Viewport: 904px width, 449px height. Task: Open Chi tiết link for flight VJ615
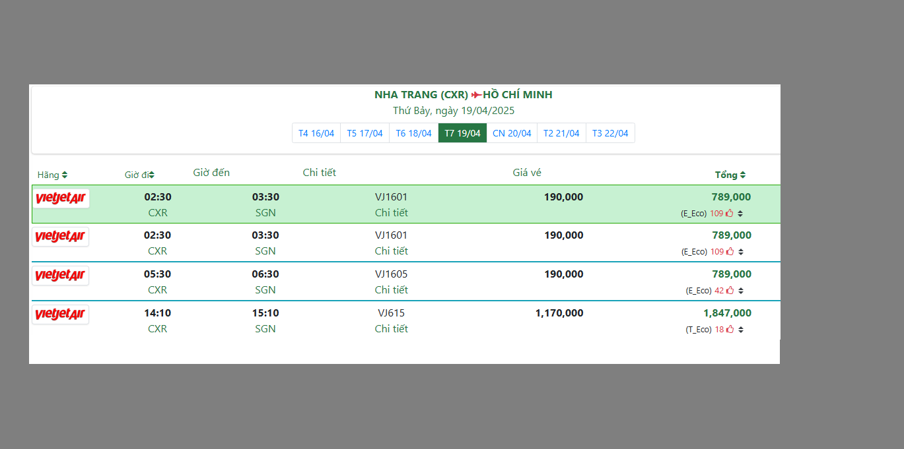coord(392,329)
